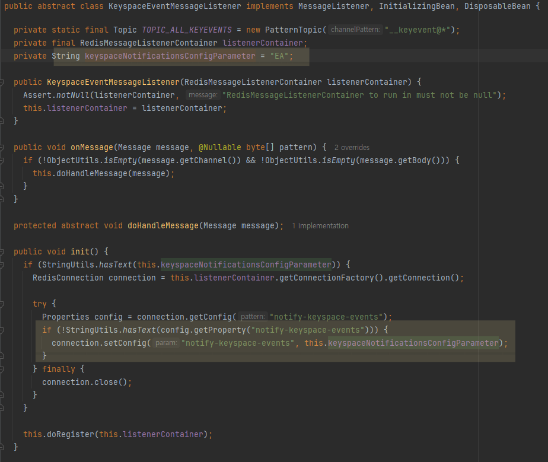This screenshot has height=462, width=548.
Task: Click the abstract keyword in class declaration
Action: coord(56,7)
